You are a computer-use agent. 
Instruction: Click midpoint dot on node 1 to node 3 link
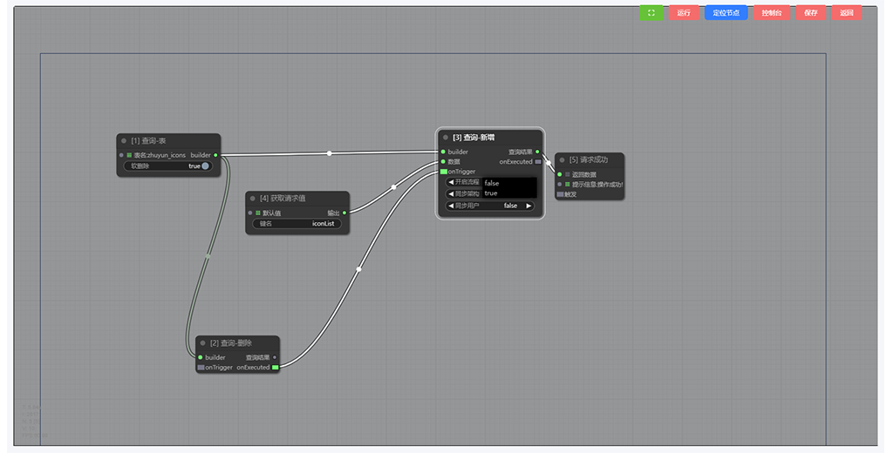point(329,153)
